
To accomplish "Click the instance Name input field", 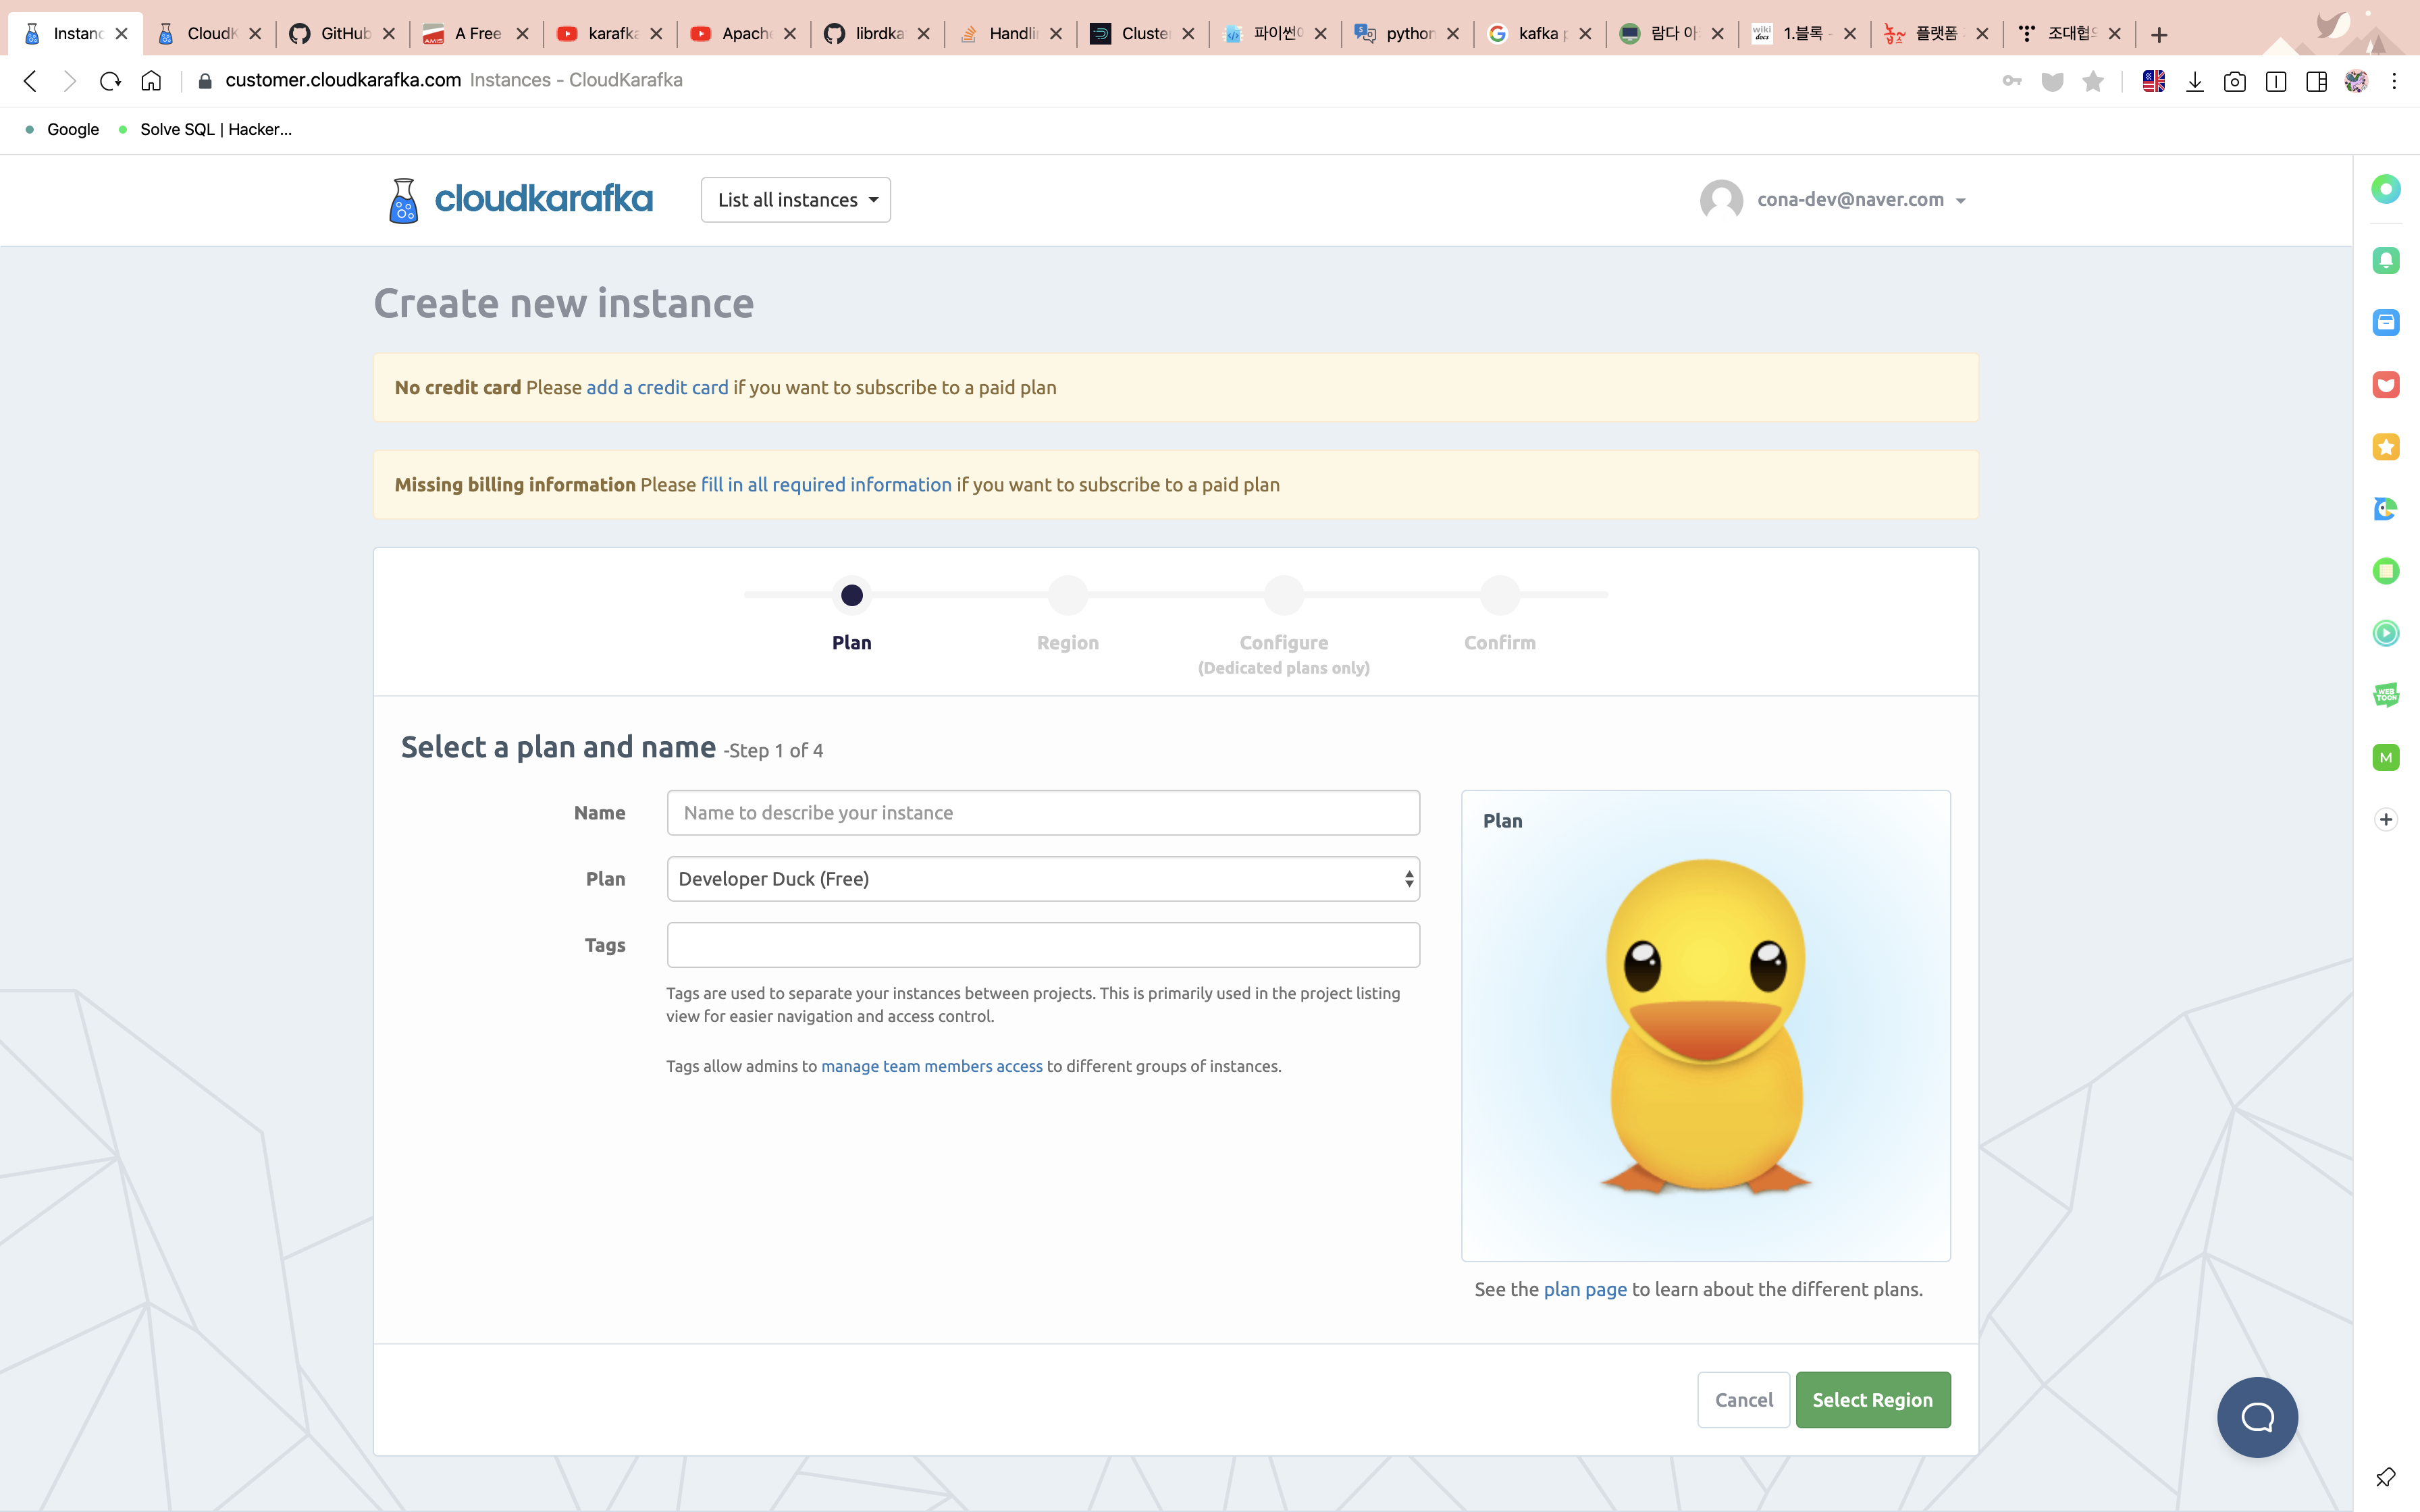I will click(x=1043, y=813).
